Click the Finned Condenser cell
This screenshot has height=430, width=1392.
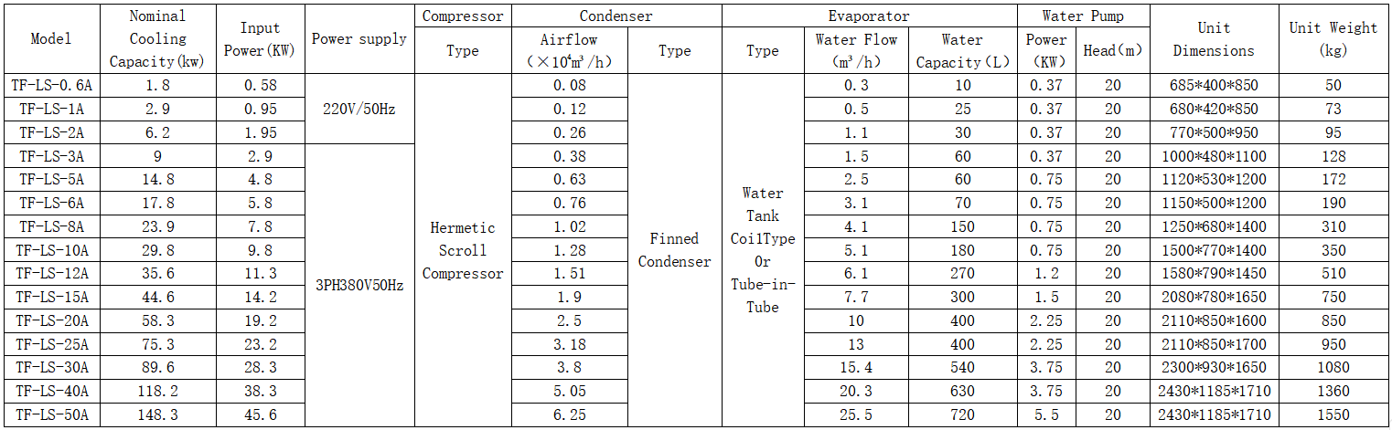[x=675, y=250]
